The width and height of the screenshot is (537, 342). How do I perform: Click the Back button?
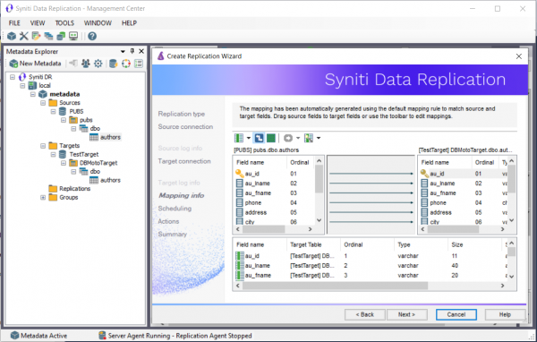click(x=365, y=314)
